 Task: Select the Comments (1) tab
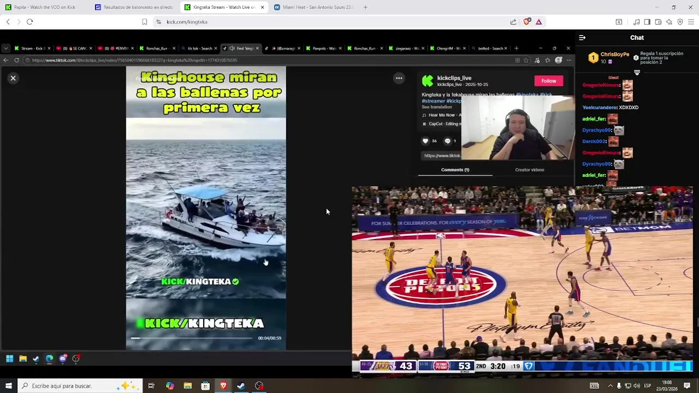(455, 170)
